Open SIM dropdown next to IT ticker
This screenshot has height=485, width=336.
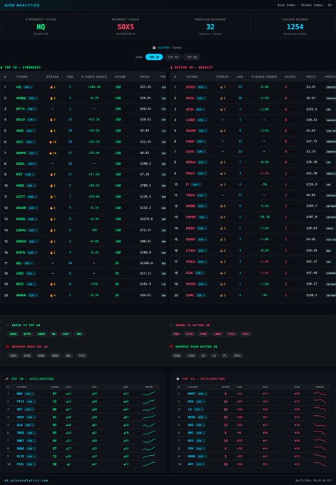click(196, 185)
